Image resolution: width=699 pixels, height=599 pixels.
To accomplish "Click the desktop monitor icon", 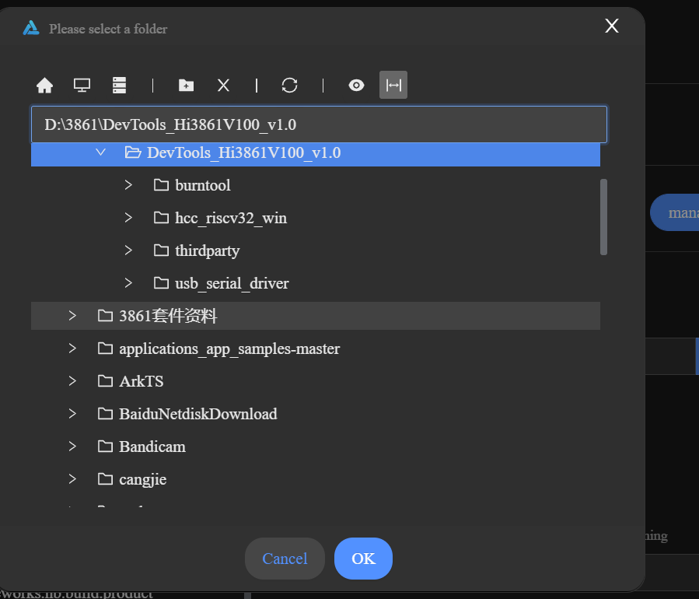I will [82, 86].
